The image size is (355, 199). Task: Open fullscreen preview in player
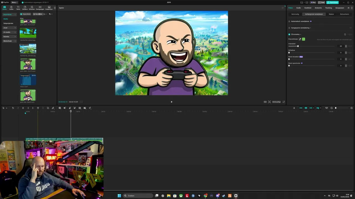(x=284, y=102)
